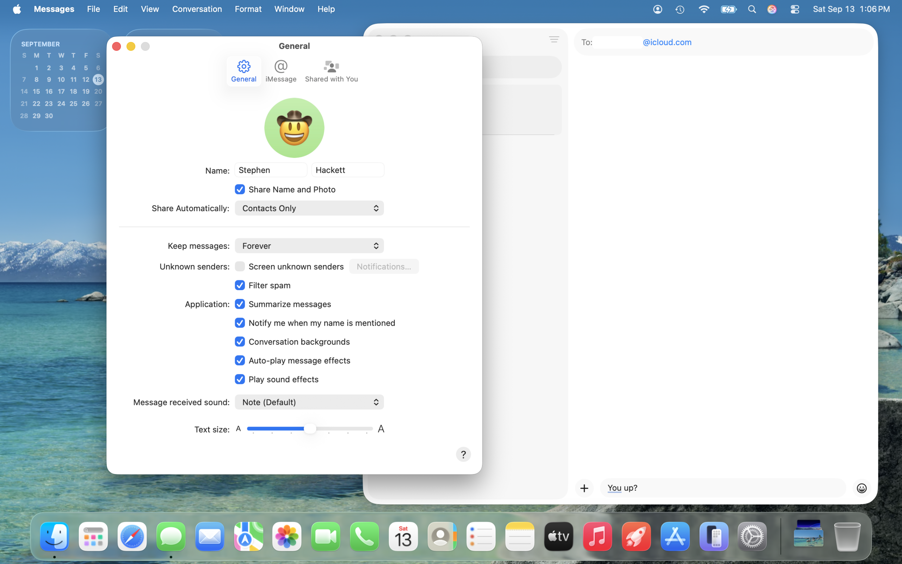
Task: Open the Conversation menu
Action: (x=197, y=9)
